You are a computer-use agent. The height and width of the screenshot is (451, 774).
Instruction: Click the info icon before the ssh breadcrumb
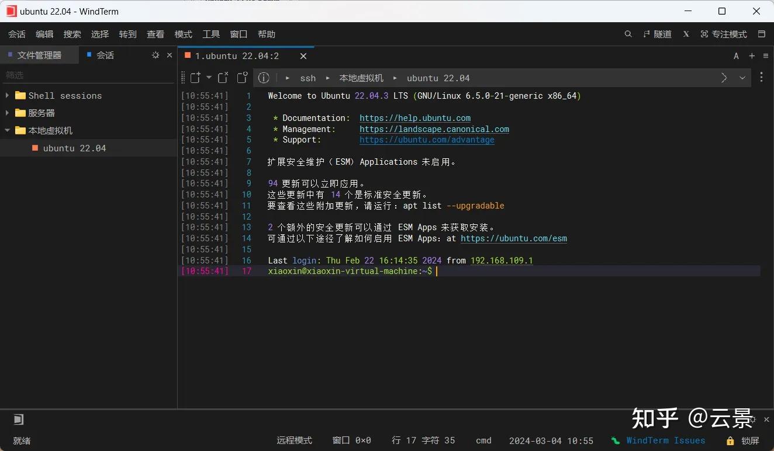(263, 78)
